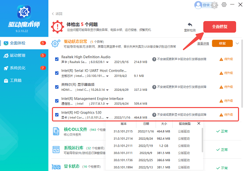Click help icon on Intel HD Graphics row

pos(154,115)
